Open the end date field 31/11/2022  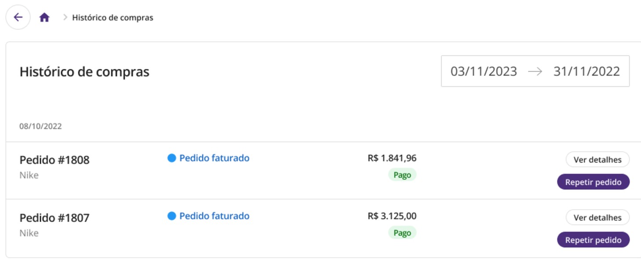[586, 71]
